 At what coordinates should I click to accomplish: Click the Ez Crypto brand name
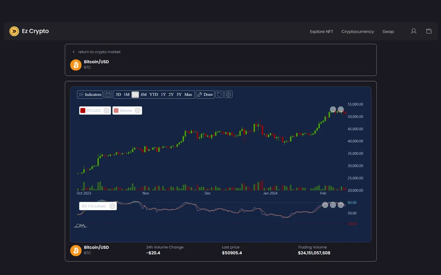click(x=35, y=31)
